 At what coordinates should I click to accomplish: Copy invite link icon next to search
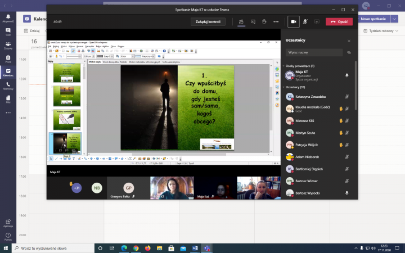click(349, 52)
